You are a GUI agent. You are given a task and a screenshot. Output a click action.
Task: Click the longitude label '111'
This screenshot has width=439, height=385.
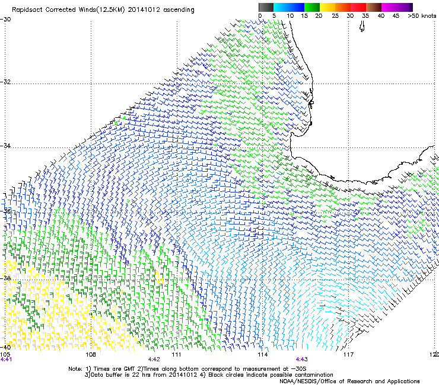176,354
